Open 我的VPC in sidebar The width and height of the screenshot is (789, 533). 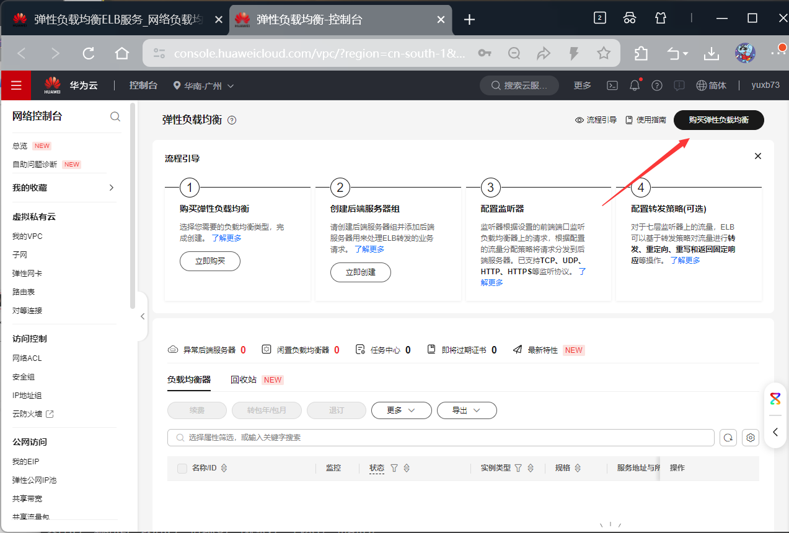[27, 236]
